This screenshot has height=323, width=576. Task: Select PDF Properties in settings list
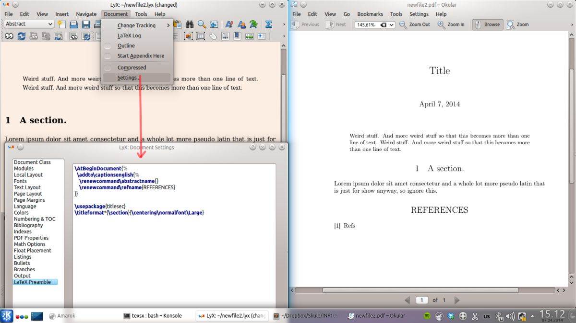coord(31,238)
